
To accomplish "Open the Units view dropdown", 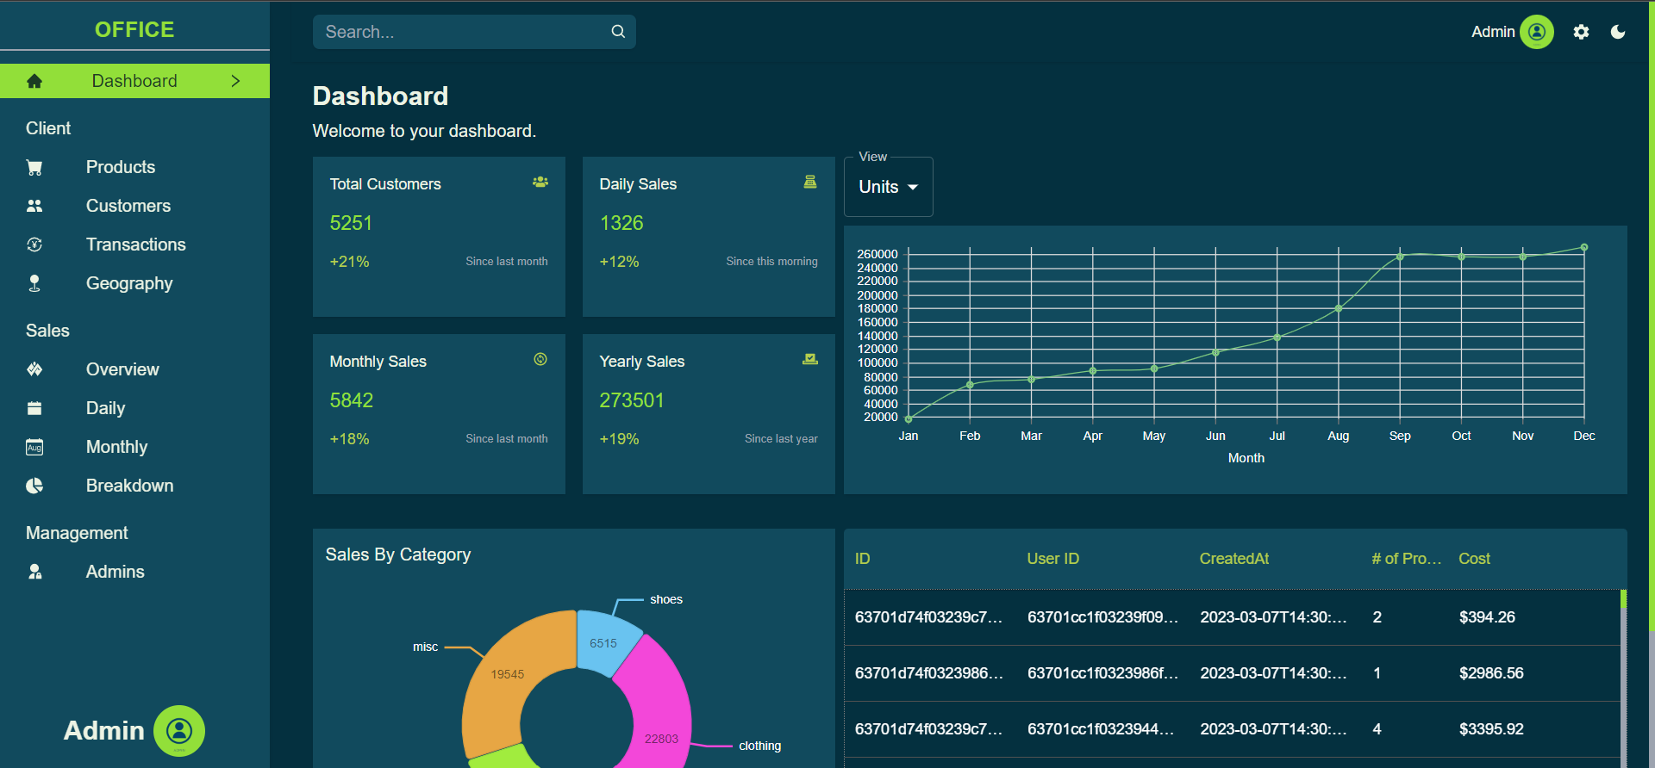I will tap(888, 187).
